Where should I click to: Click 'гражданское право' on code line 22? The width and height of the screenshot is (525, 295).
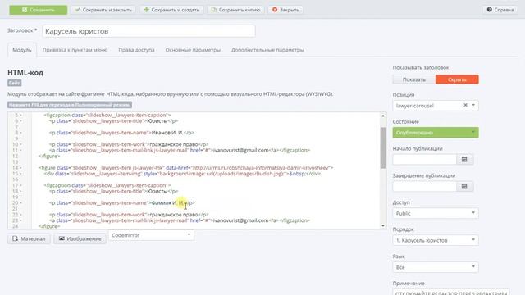click(x=173, y=215)
